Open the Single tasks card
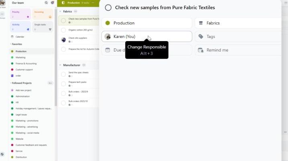288x161 pixels. tap(43, 27)
